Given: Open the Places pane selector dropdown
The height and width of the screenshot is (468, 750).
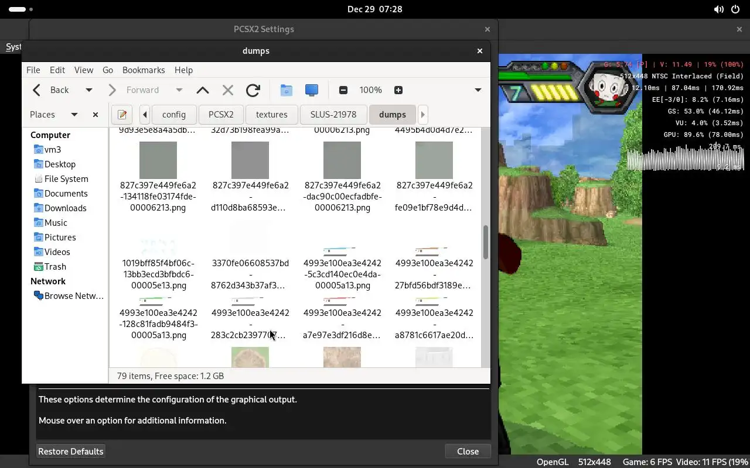Looking at the screenshot, I should pyautogui.click(x=74, y=115).
